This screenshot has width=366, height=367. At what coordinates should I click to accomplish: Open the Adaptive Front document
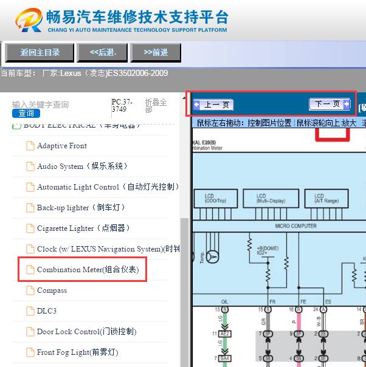click(x=62, y=146)
